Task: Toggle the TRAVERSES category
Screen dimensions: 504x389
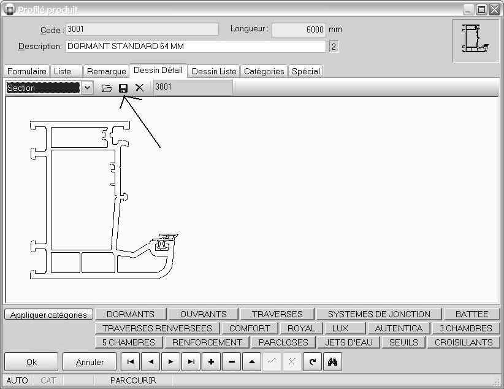Action: (277, 314)
